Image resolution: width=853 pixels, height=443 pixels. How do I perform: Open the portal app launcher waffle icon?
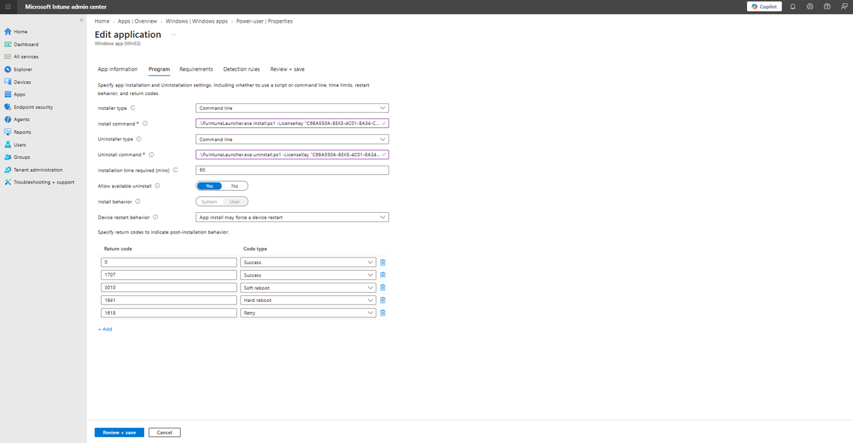pyautogui.click(x=8, y=7)
